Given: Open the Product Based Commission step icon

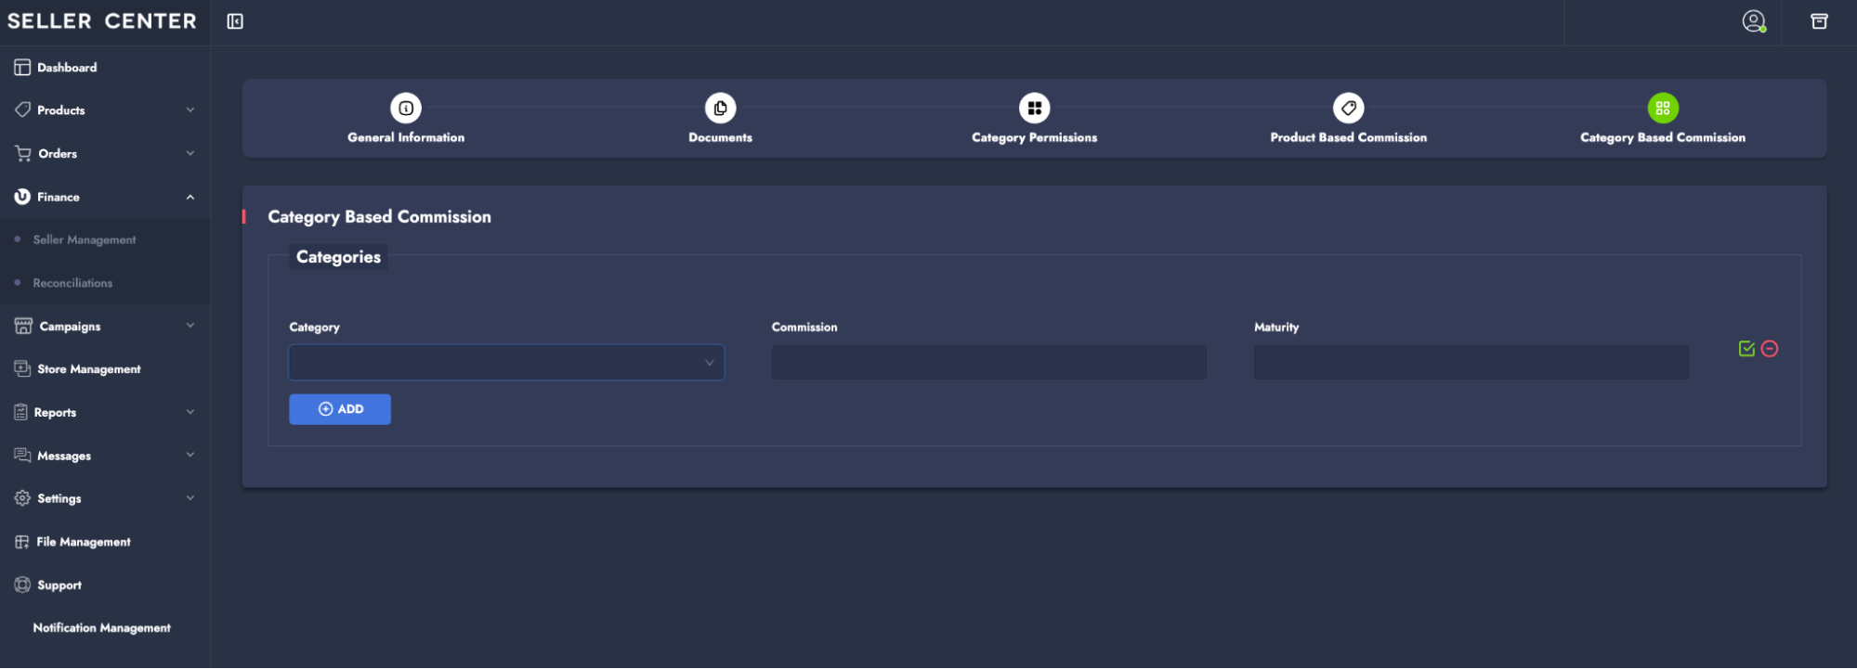Looking at the screenshot, I should coord(1348,109).
